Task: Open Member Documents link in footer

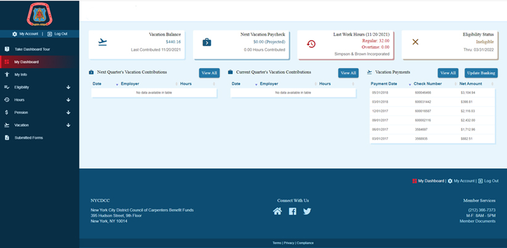Action: [477, 221]
